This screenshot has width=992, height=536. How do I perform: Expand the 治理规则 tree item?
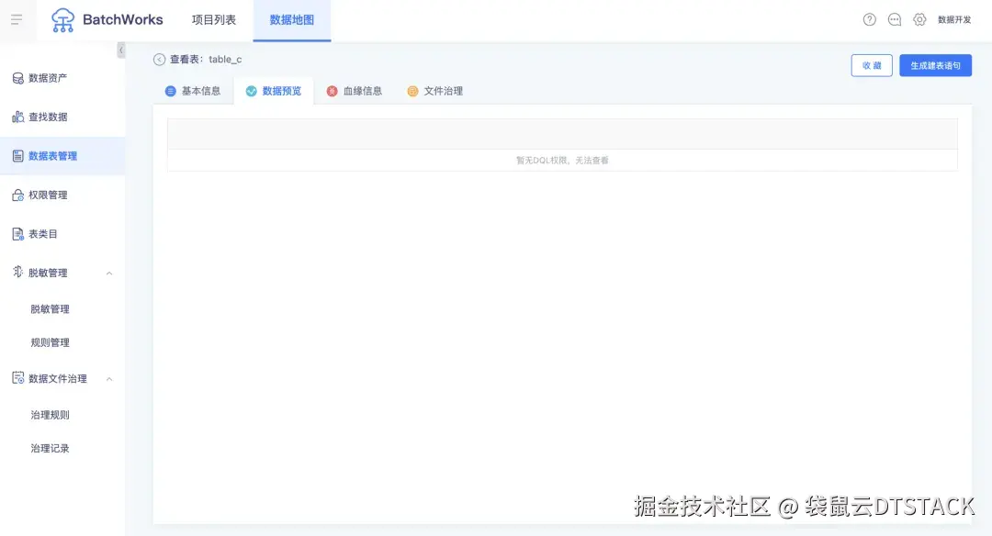[x=48, y=414]
